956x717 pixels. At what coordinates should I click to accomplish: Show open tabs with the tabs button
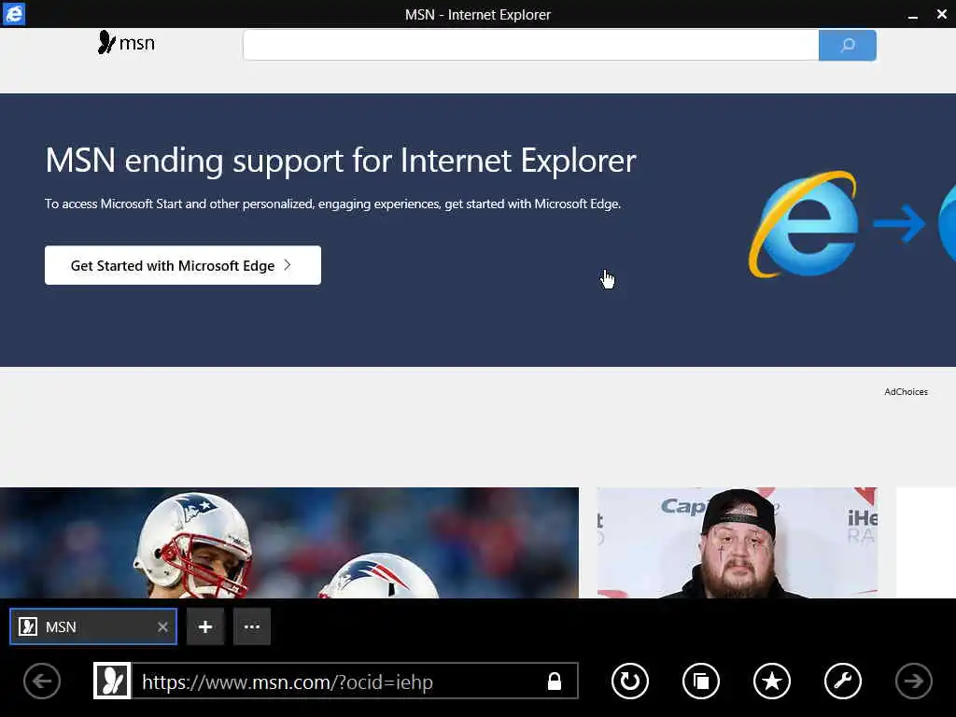tap(701, 681)
